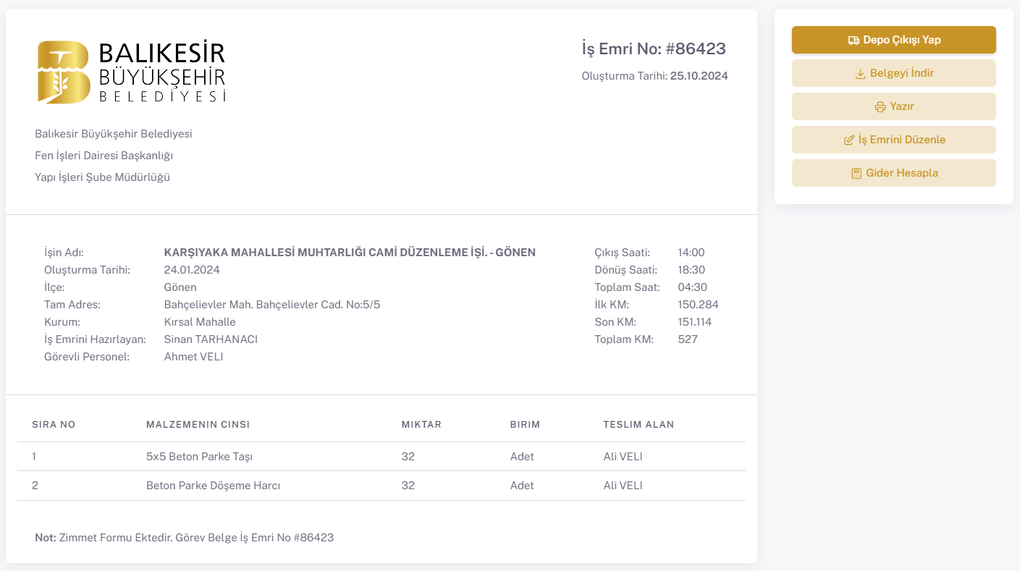This screenshot has width=1020, height=571.
Task: Click the personnel name Ahmet VELI
Action: click(193, 357)
